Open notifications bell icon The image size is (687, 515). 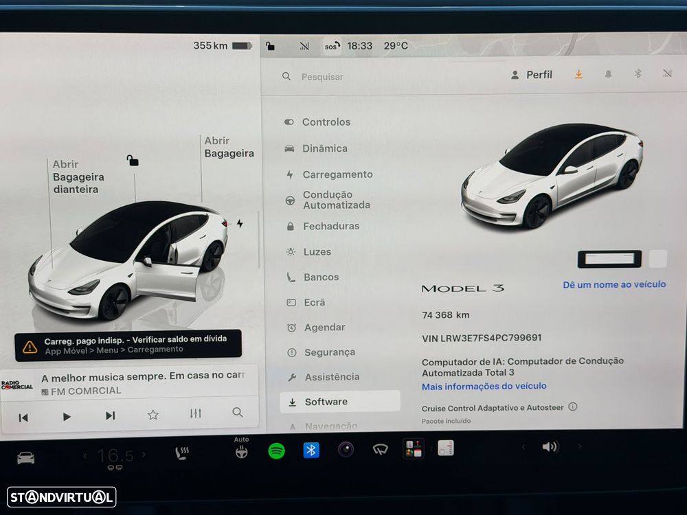pos(608,74)
